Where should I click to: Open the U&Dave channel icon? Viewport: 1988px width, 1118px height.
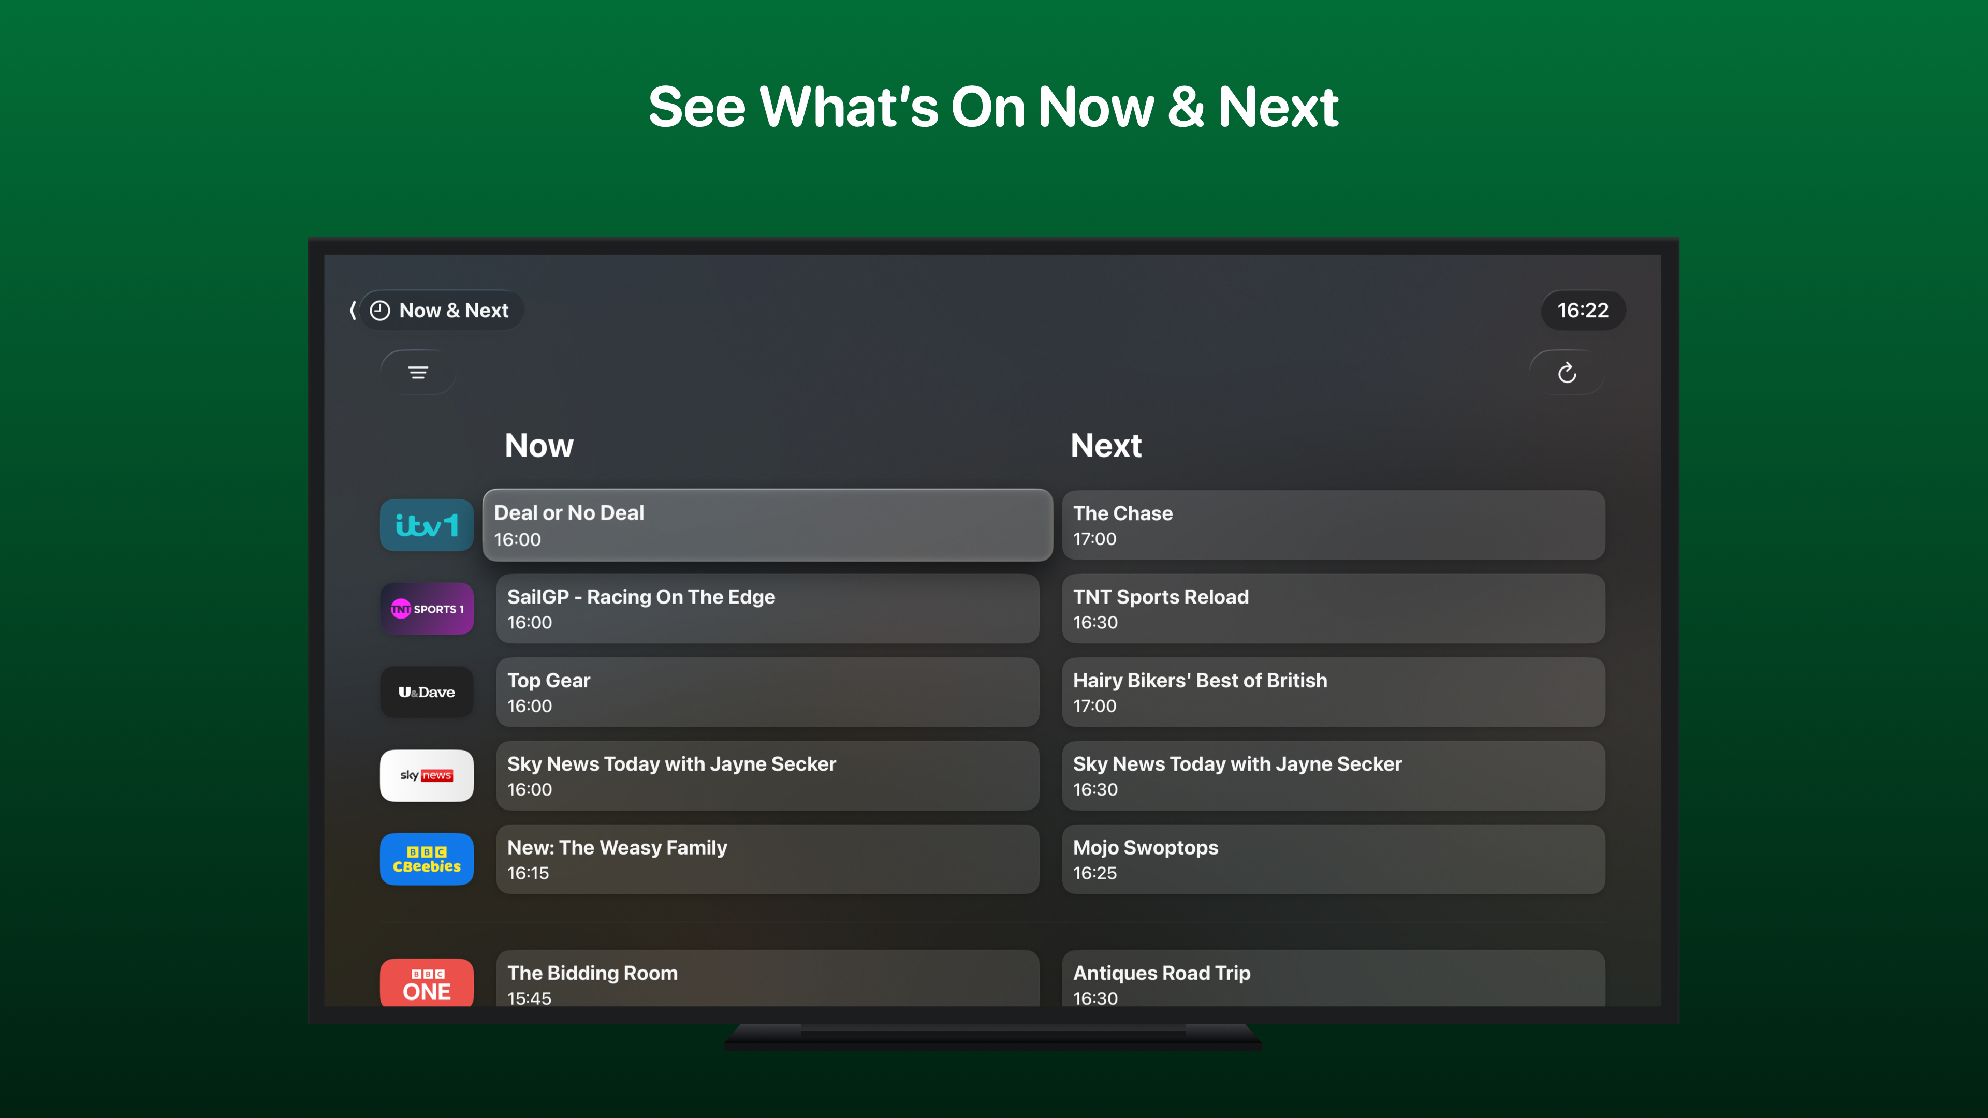click(x=426, y=692)
